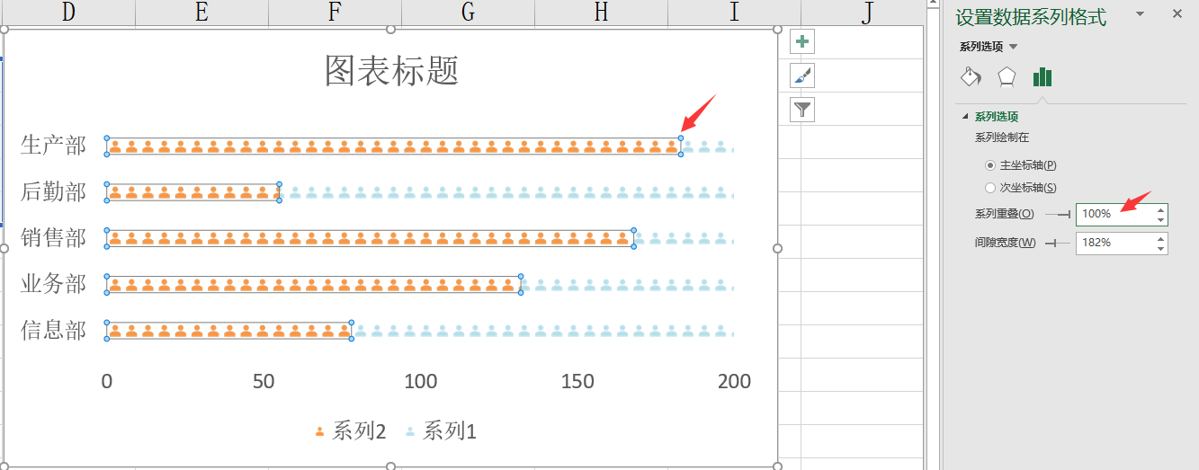Select column D header

[68, 12]
